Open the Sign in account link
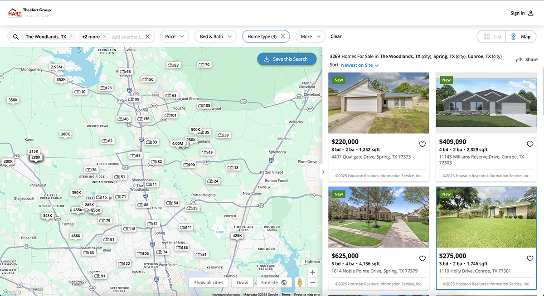544x296 pixels. click(x=522, y=13)
